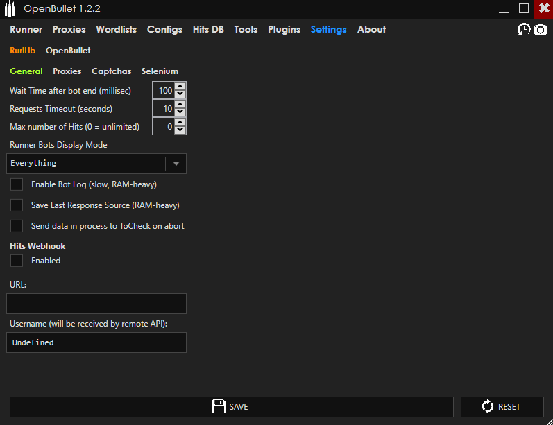The image size is (553, 425).
Task: Select the General sub-tab
Action: [x=26, y=71]
